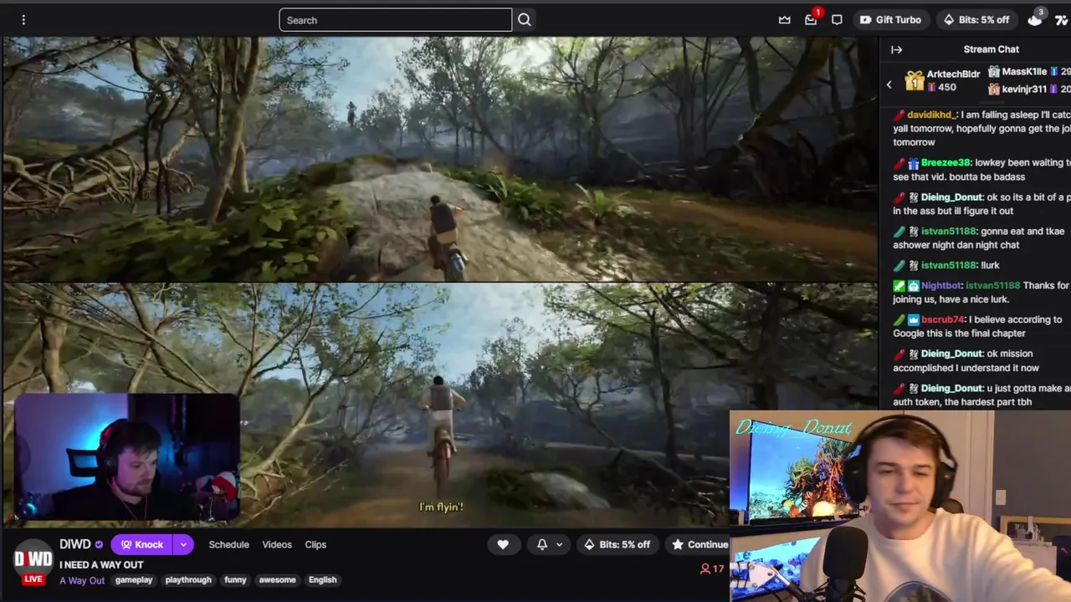
Task: Click the streamer webcam overlay in video
Action: pos(128,457)
